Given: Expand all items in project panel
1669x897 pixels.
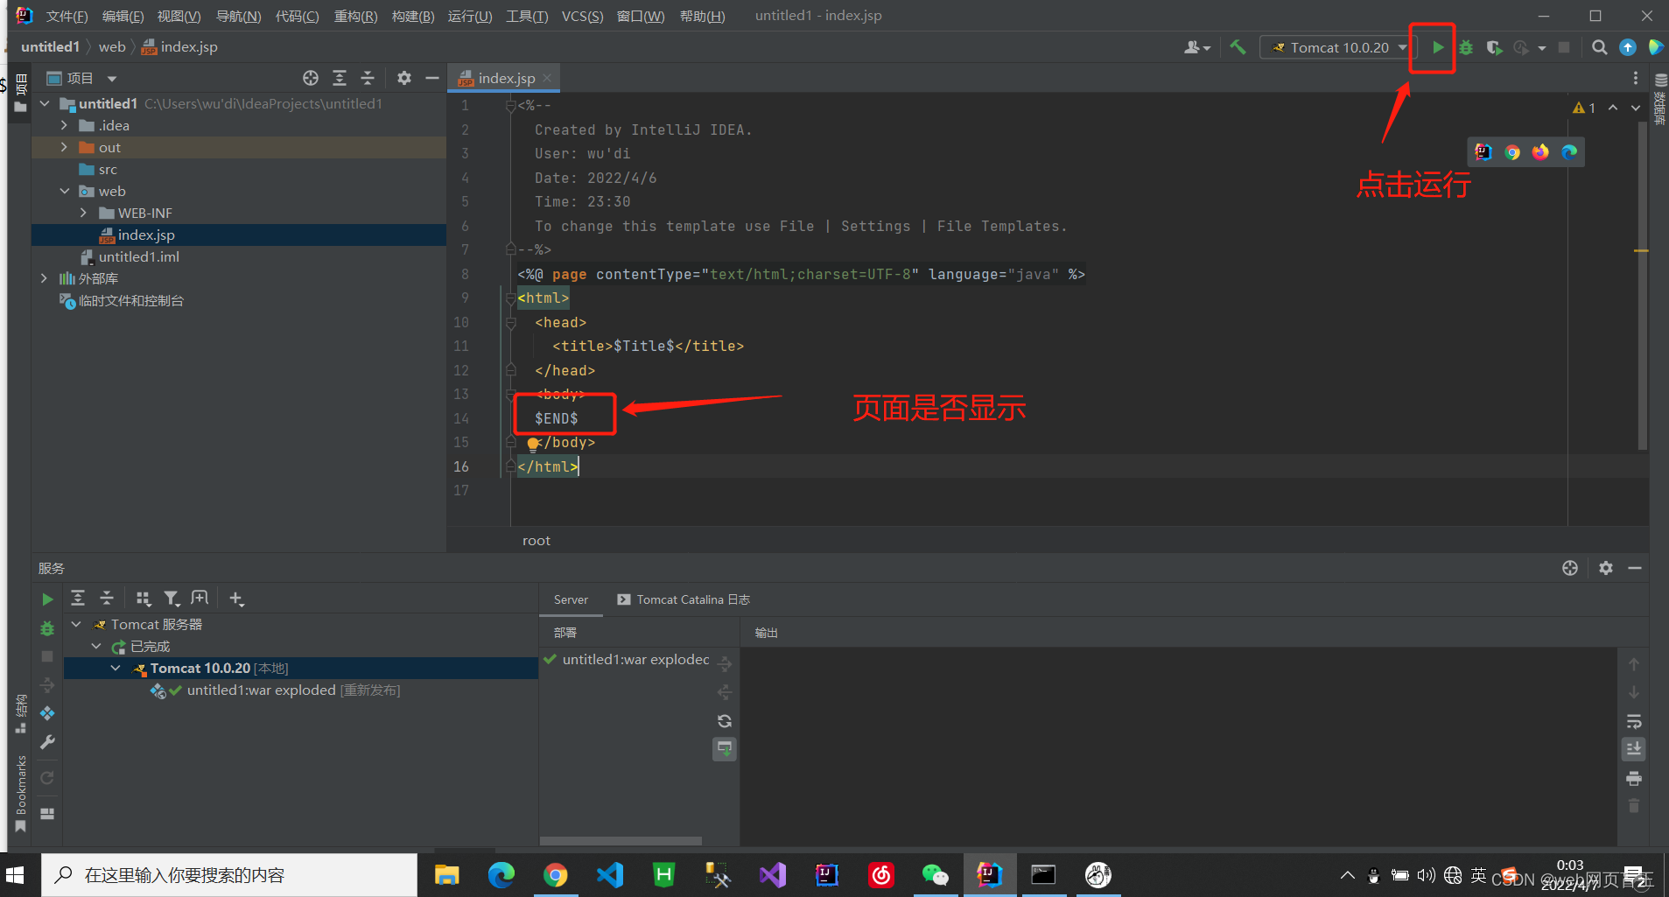Looking at the screenshot, I should click(x=340, y=78).
